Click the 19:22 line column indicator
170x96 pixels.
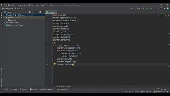click(126, 91)
